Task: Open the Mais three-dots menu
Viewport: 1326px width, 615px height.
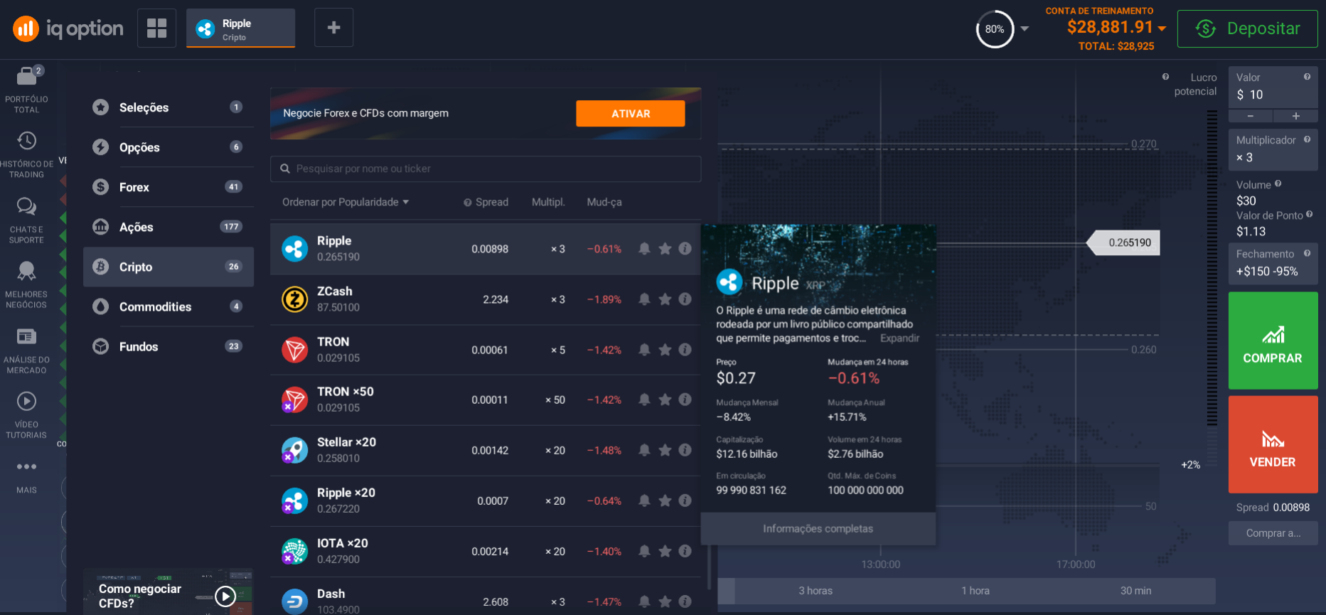Action: [x=27, y=466]
